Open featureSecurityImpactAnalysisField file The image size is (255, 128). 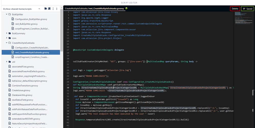29,123
